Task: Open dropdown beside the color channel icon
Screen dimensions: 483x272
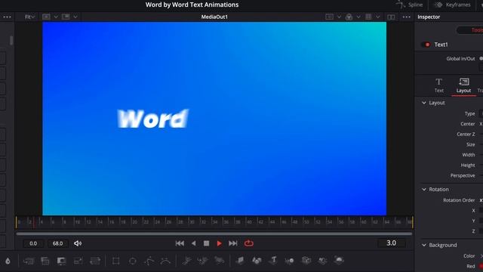Action: click(x=358, y=17)
